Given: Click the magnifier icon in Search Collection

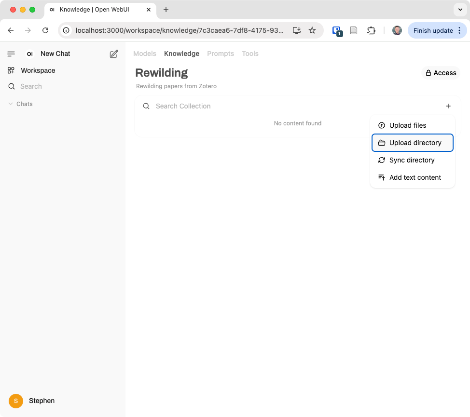Looking at the screenshot, I should 146,106.
